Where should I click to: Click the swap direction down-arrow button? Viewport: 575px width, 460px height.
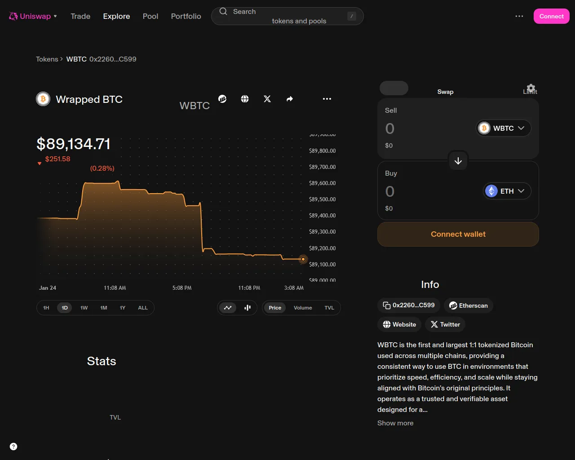[458, 161]
